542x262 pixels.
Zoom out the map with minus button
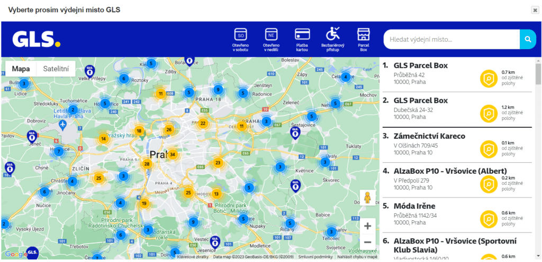368,241
